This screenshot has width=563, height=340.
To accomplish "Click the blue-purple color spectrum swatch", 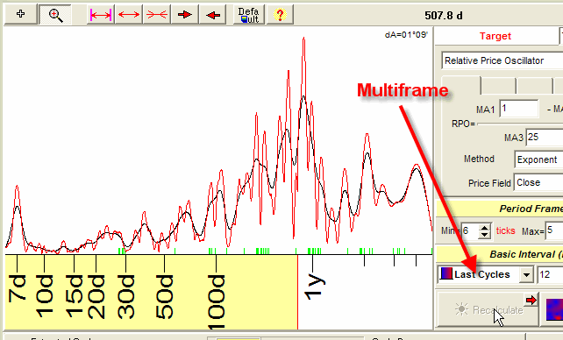I will coord(554,309).
